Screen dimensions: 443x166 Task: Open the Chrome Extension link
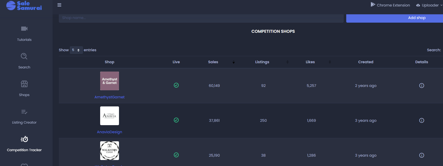click(x=393, y=5)
